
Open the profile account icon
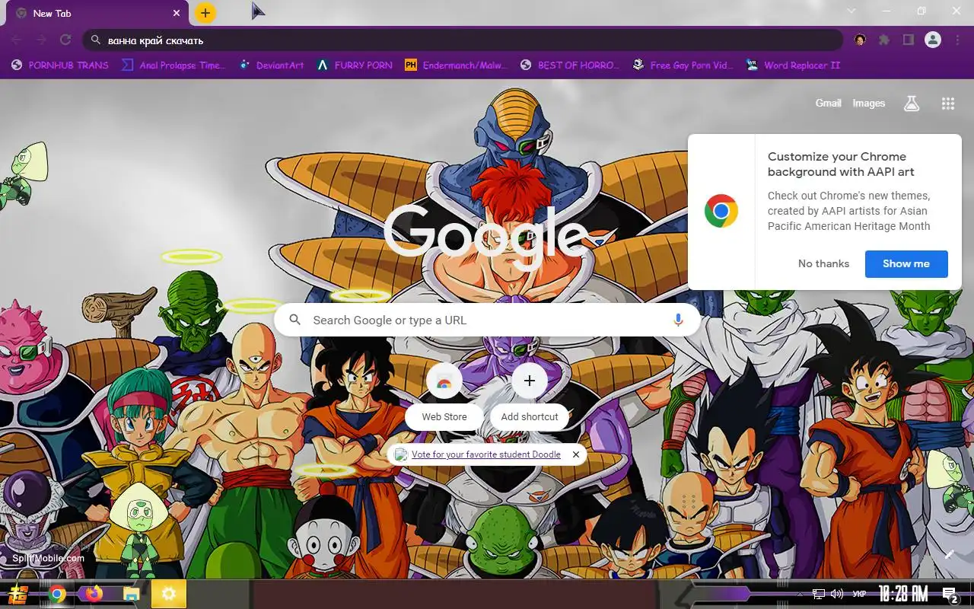click(x=933, y=40)
